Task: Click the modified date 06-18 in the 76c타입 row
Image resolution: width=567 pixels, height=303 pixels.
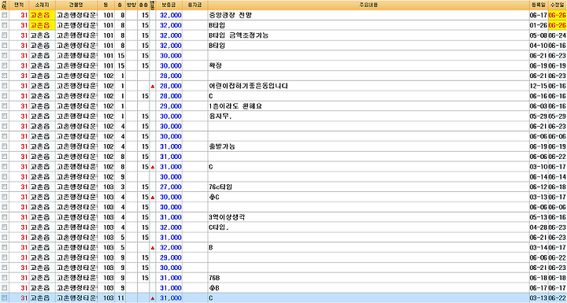Action: pos(558,187)
